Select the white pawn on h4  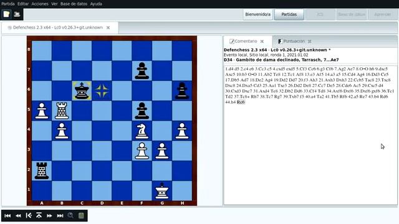182,131
